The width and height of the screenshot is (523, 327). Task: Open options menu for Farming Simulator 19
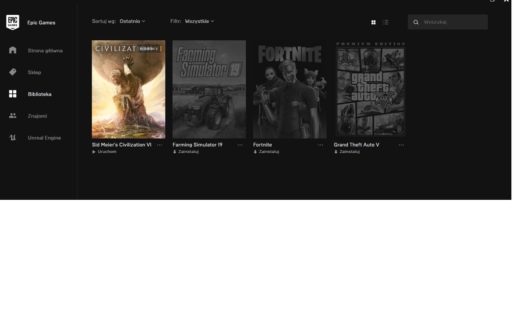pos(240,145)
